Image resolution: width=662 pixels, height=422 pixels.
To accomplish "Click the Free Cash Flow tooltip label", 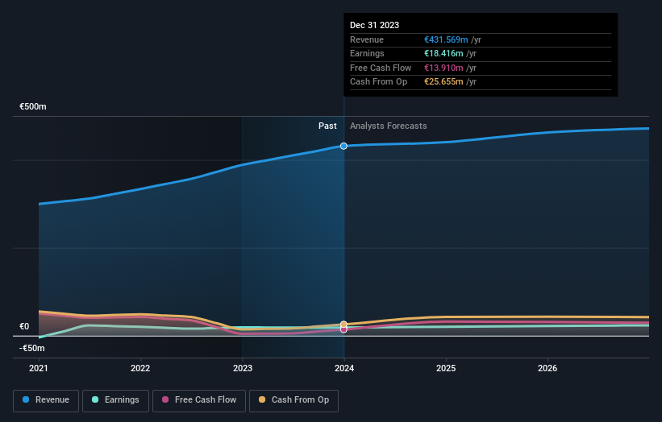I will point(381,68).
